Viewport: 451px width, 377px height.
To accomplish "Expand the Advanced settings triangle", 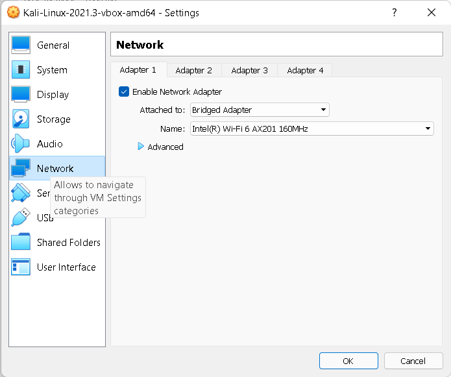I will 141,147.
